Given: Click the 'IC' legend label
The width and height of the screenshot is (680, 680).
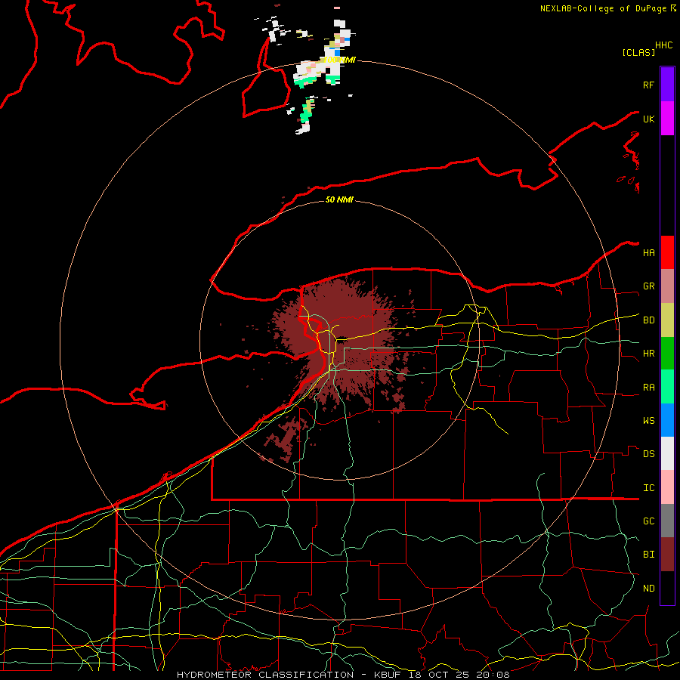Looking at the screenshot, I should (x=648, y=488).
